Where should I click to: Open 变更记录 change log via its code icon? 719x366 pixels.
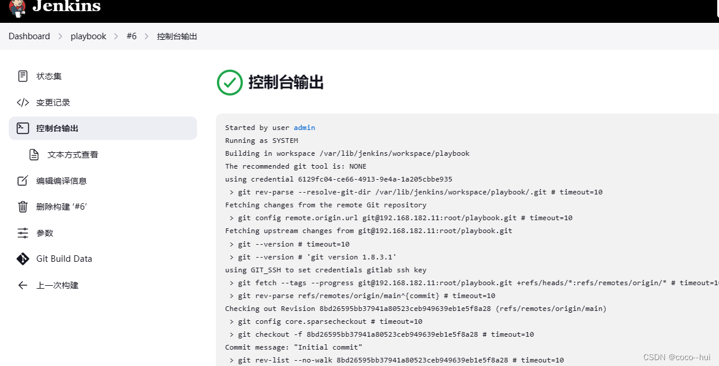coord(22,102)
